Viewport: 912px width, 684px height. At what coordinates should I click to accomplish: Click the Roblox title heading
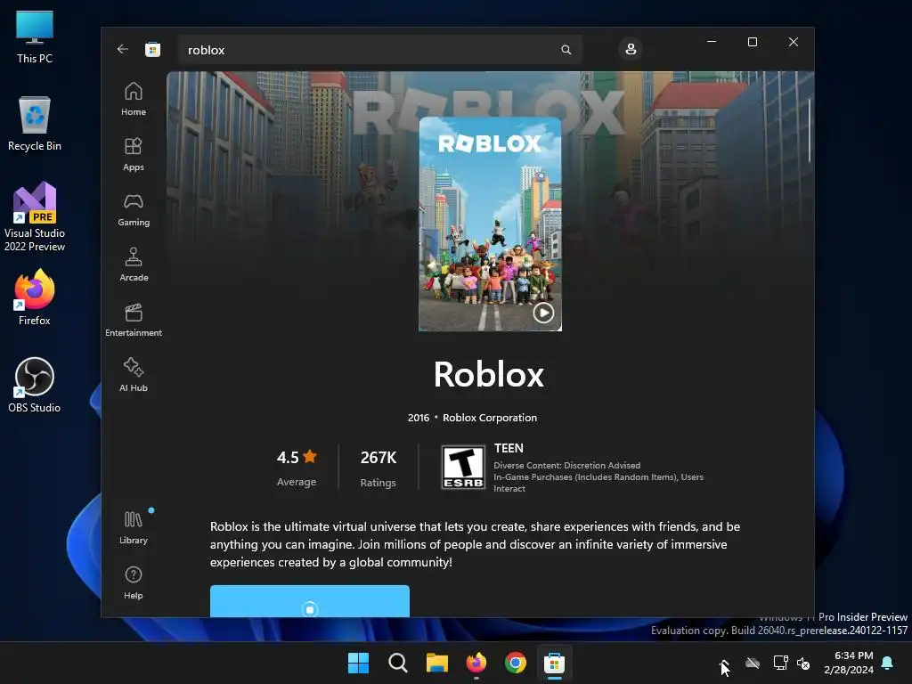tap(489, 374)
